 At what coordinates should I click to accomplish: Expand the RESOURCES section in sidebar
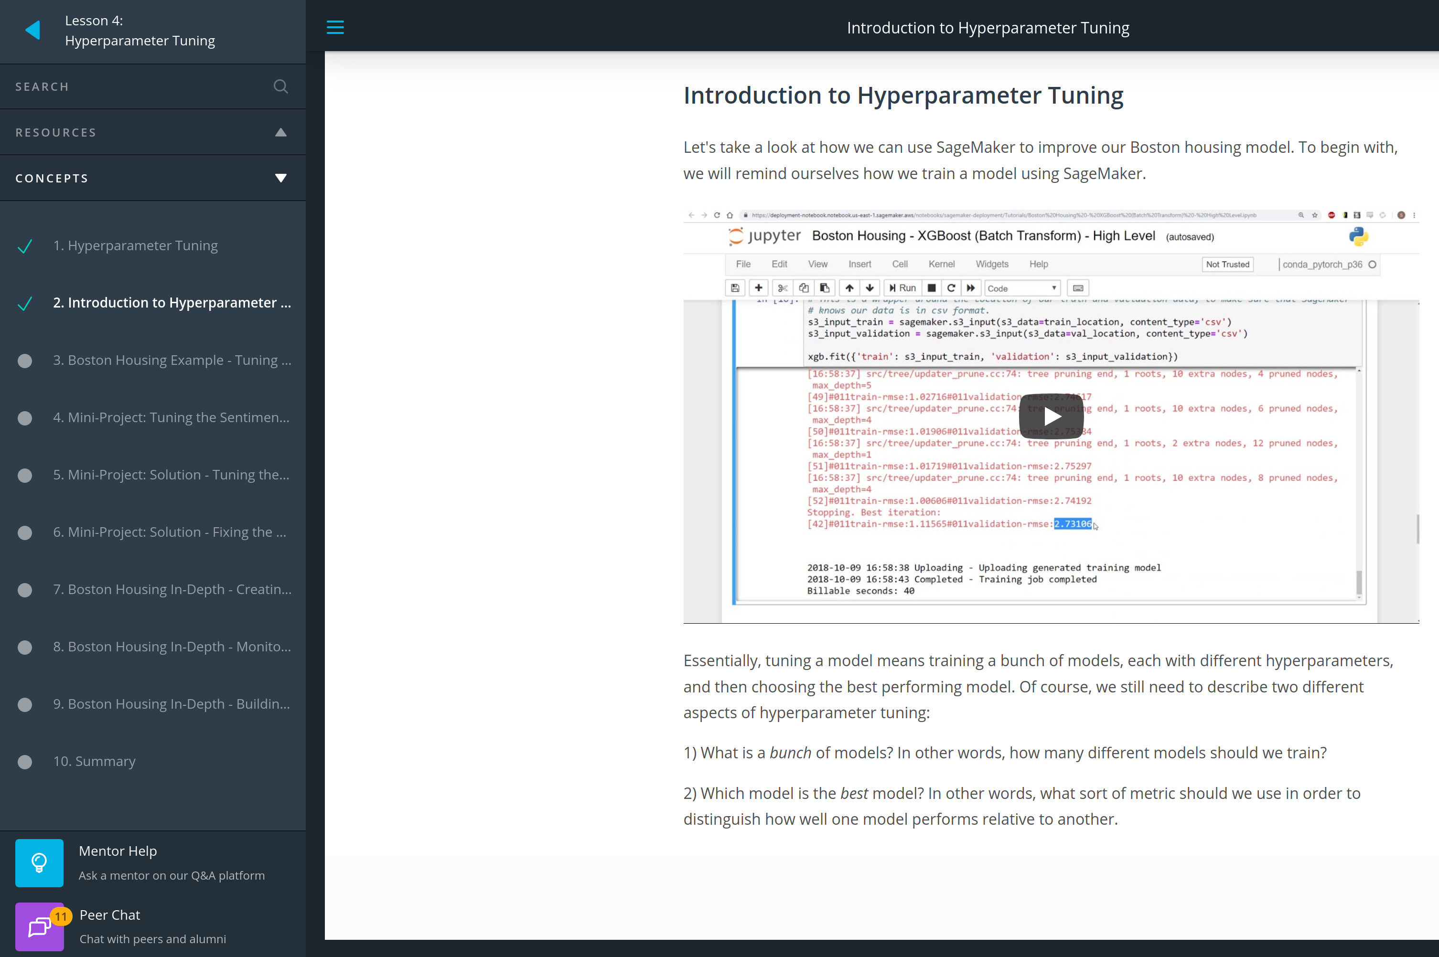(x=281, y=131)
